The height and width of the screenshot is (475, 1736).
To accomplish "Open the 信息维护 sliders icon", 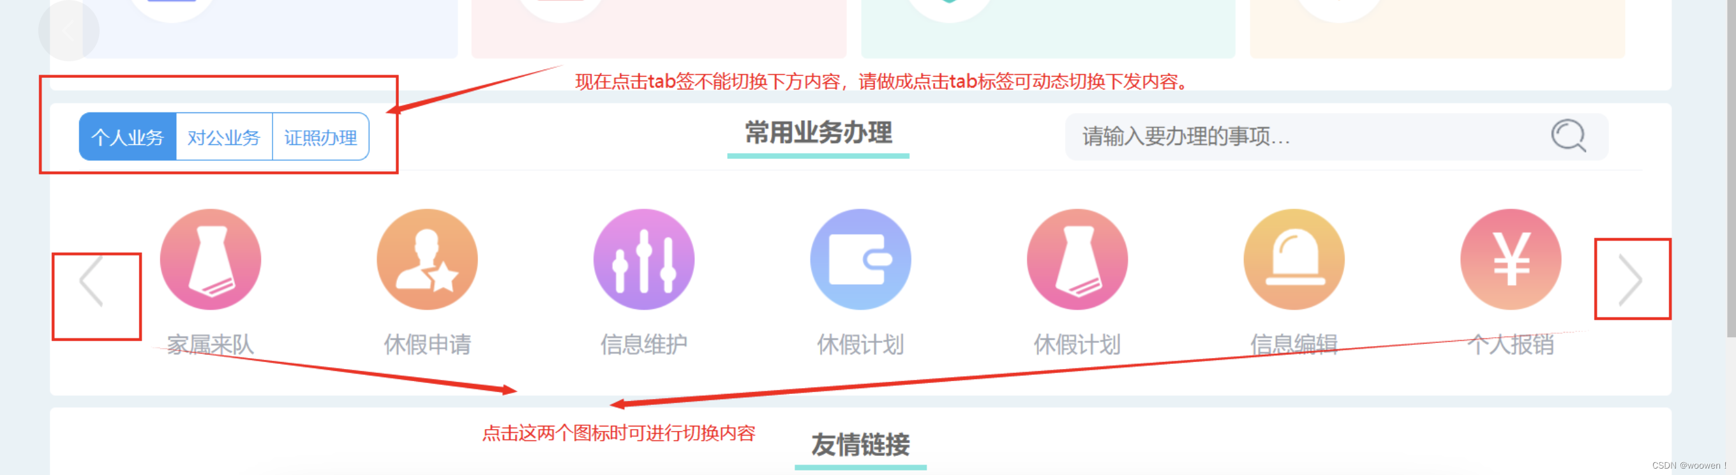I will 643,259.
